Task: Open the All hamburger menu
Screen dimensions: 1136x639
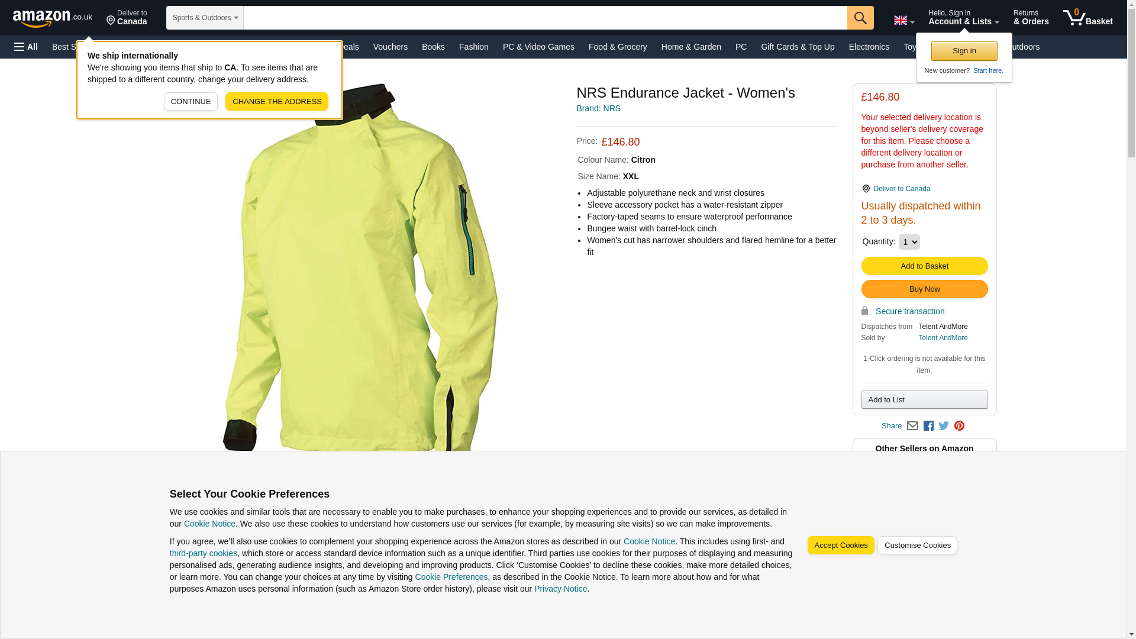Action: 26,47
